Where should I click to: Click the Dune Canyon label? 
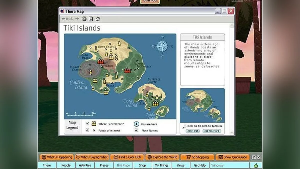click(107, 47)
